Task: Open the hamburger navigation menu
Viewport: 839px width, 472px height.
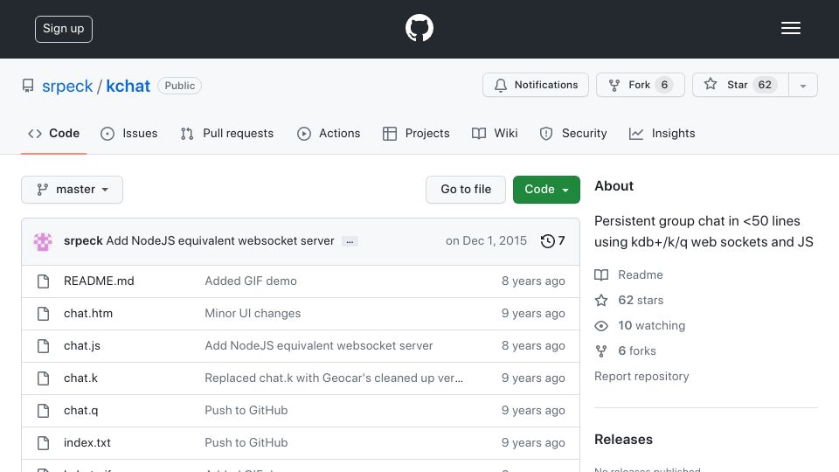Action: click(x=790, y=28)
